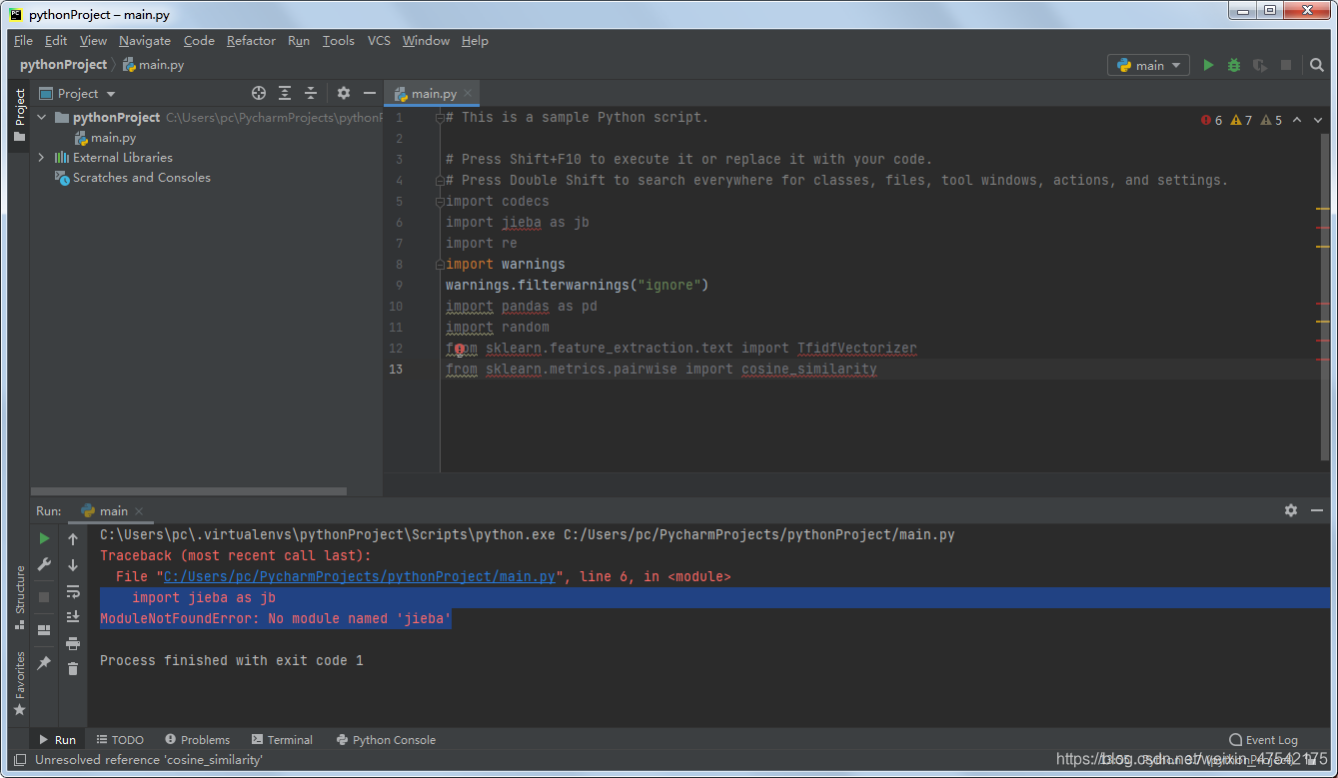The width and height of the screenshot is (1338, 778).
Task: Open the VCS menu
Action: pyautogui.click(x=379, y=41)
